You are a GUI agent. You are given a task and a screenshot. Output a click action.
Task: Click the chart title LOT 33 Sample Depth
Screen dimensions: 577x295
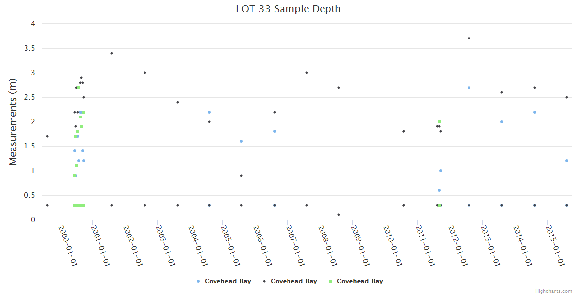pyautogui.click(x=288, y=9)
